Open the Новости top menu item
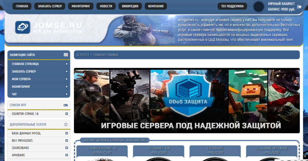308x161 pixels. click(x=106, y=6)
